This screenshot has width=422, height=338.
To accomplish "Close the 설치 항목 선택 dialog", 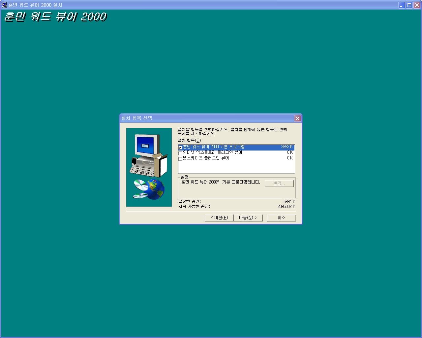I will (x=297, y=118).
